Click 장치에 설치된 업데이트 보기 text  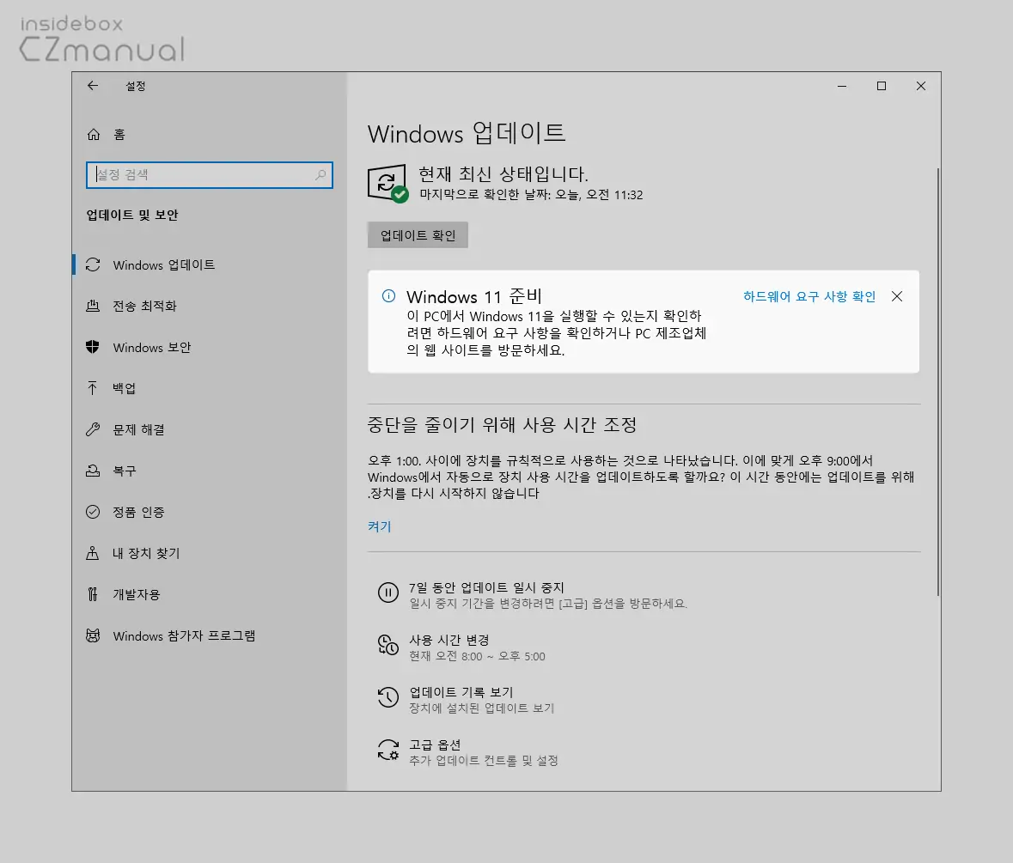coord(482,708)
